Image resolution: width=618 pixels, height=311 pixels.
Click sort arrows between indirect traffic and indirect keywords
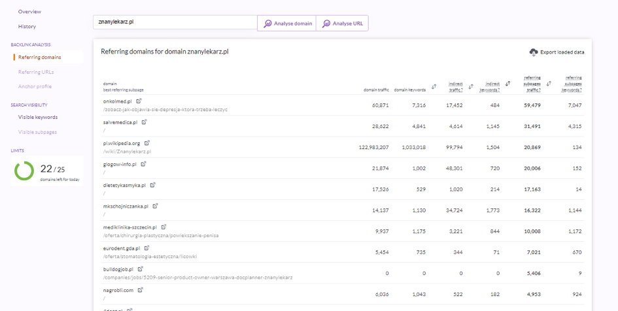coord(471,87)
